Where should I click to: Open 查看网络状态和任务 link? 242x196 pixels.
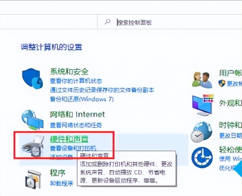[76, 125]
